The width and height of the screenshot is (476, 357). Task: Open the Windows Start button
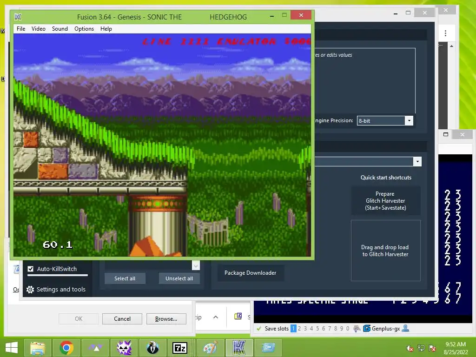12,348
